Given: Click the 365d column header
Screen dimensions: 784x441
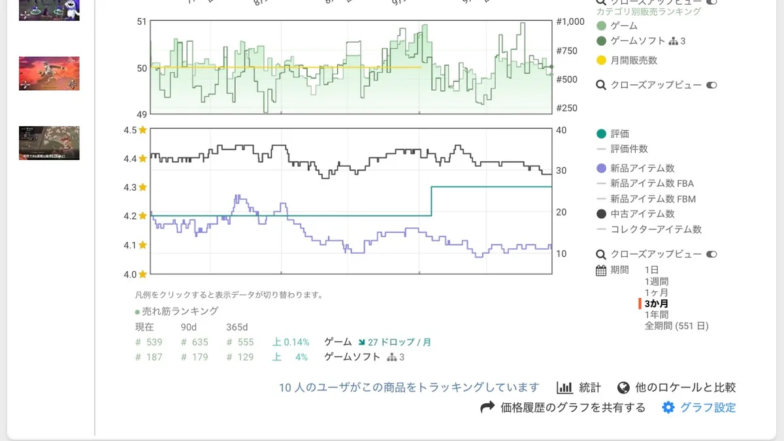Looking at the screenshot, I should (237, 327).
